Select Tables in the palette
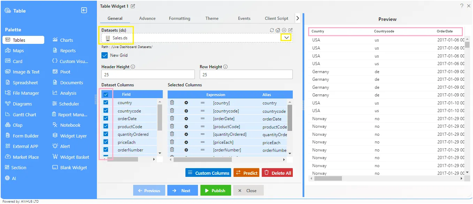 [x=23, y=40]
